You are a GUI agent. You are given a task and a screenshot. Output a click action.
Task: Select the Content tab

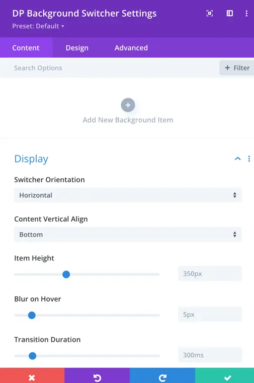pos(26,47)
